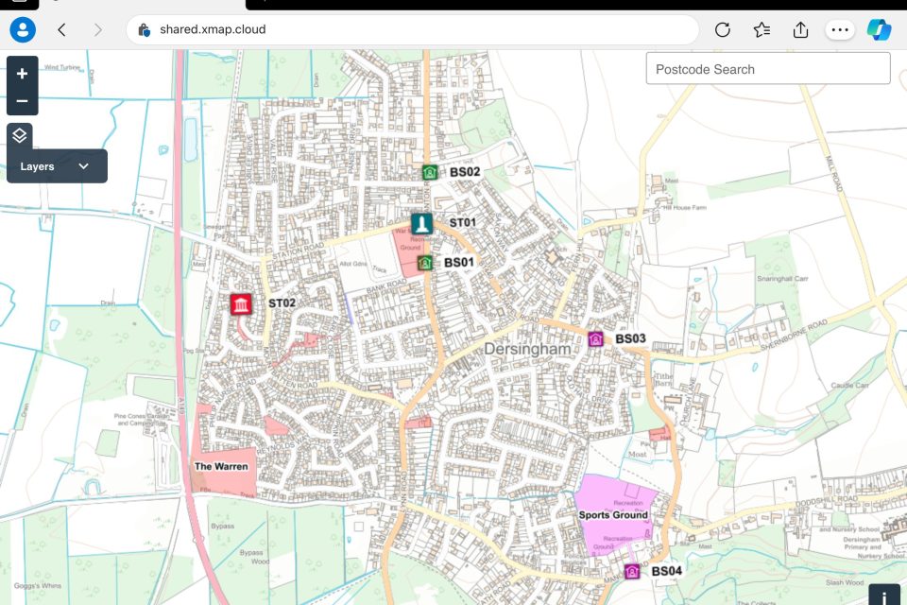Go forward in browser history
This screenshot has width=907, height=605.
tap(97, 29)
